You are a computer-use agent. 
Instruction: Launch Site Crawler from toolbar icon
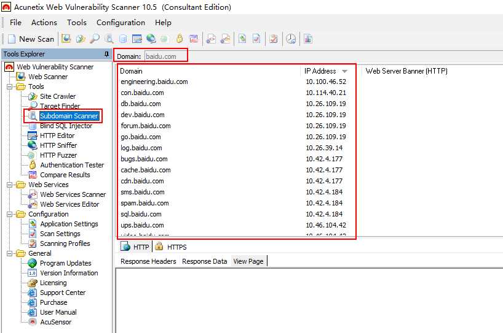click(81, 39)
